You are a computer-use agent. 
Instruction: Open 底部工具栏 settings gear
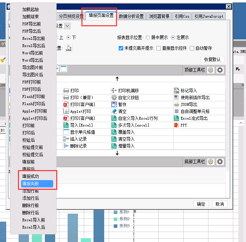coord(210,162)
